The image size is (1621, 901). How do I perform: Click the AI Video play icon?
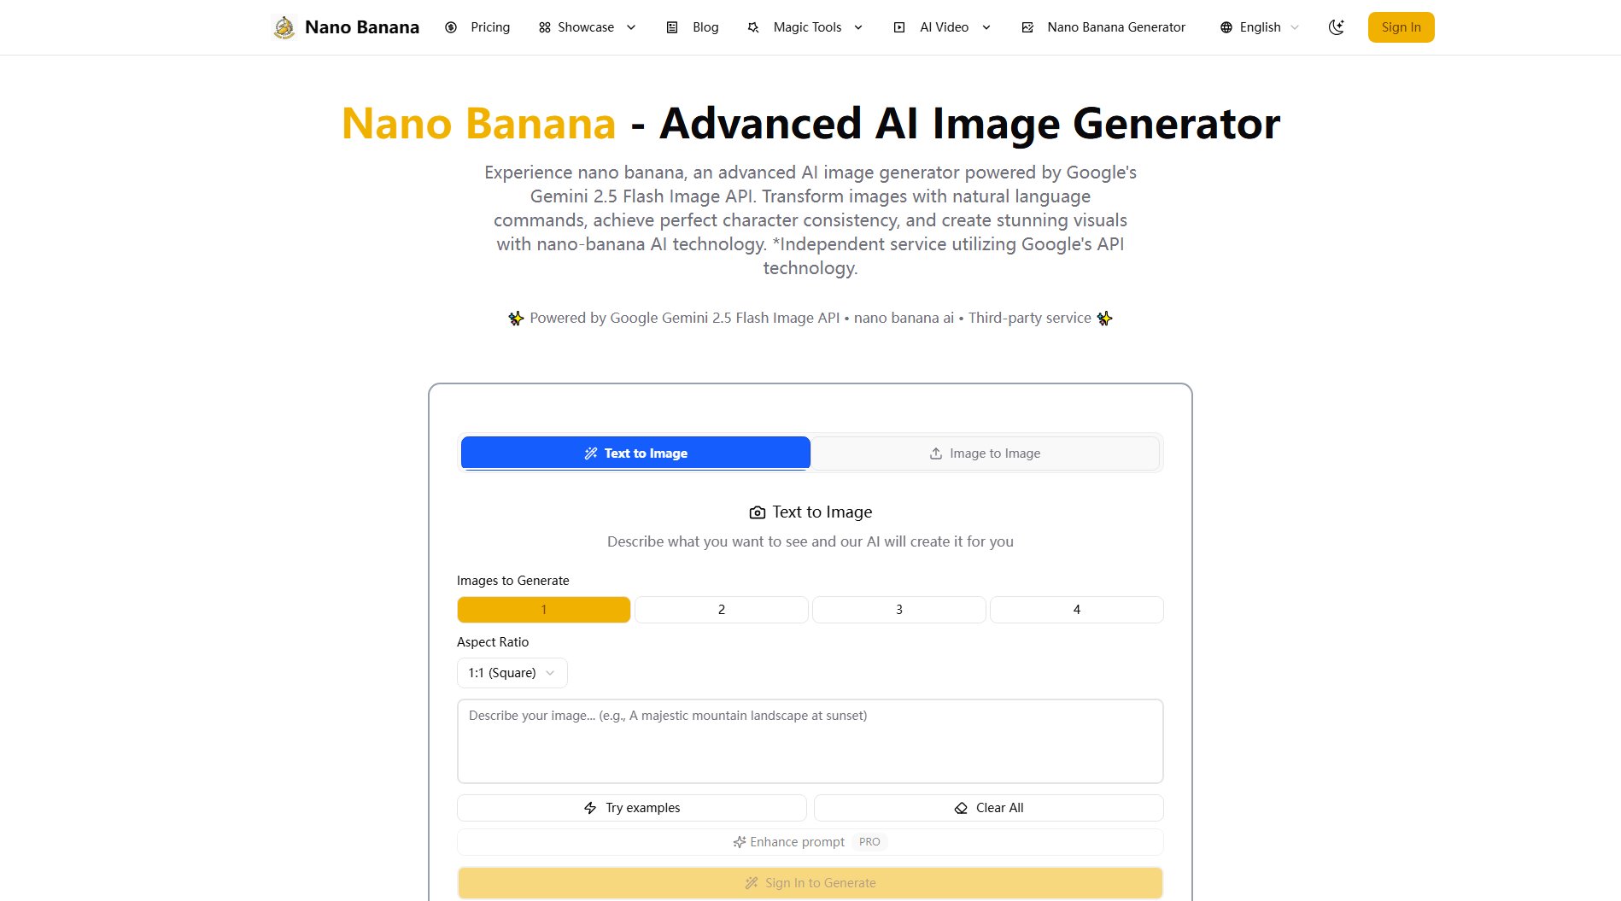point(899,27)
